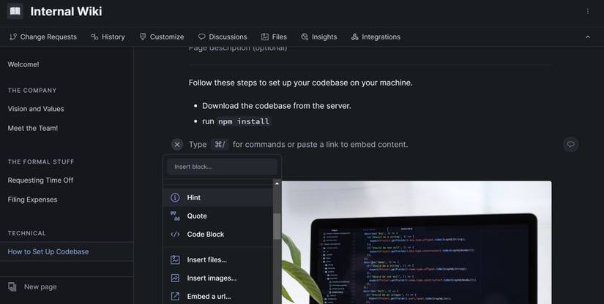Click the block menu scrollbar up arrow
The width and height of the screenshot is (604, 304).
coord(277,183)
